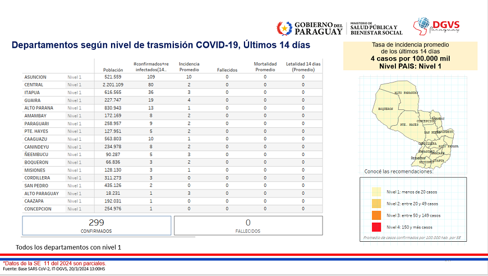Screen dimensions: 488x276
Task: Click the Mortalidad Promedio column header
Action: click(265, 67)
